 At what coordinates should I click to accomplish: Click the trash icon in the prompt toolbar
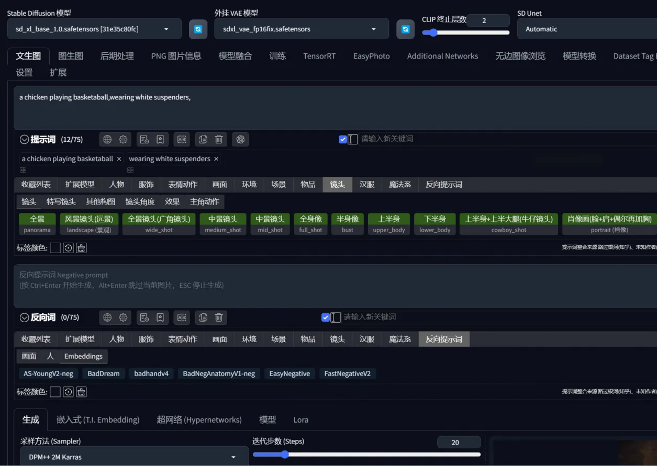click(x=219, y=139)
